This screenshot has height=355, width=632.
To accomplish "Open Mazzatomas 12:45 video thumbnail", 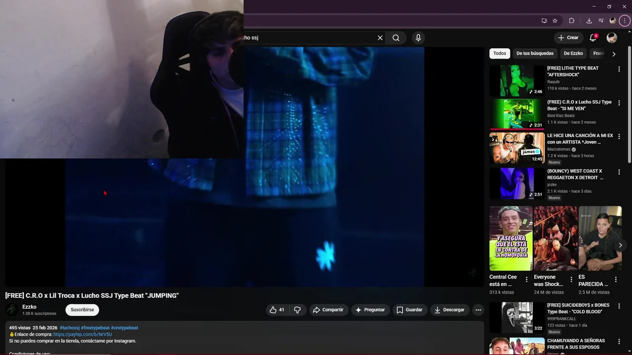I will [517, 148].
